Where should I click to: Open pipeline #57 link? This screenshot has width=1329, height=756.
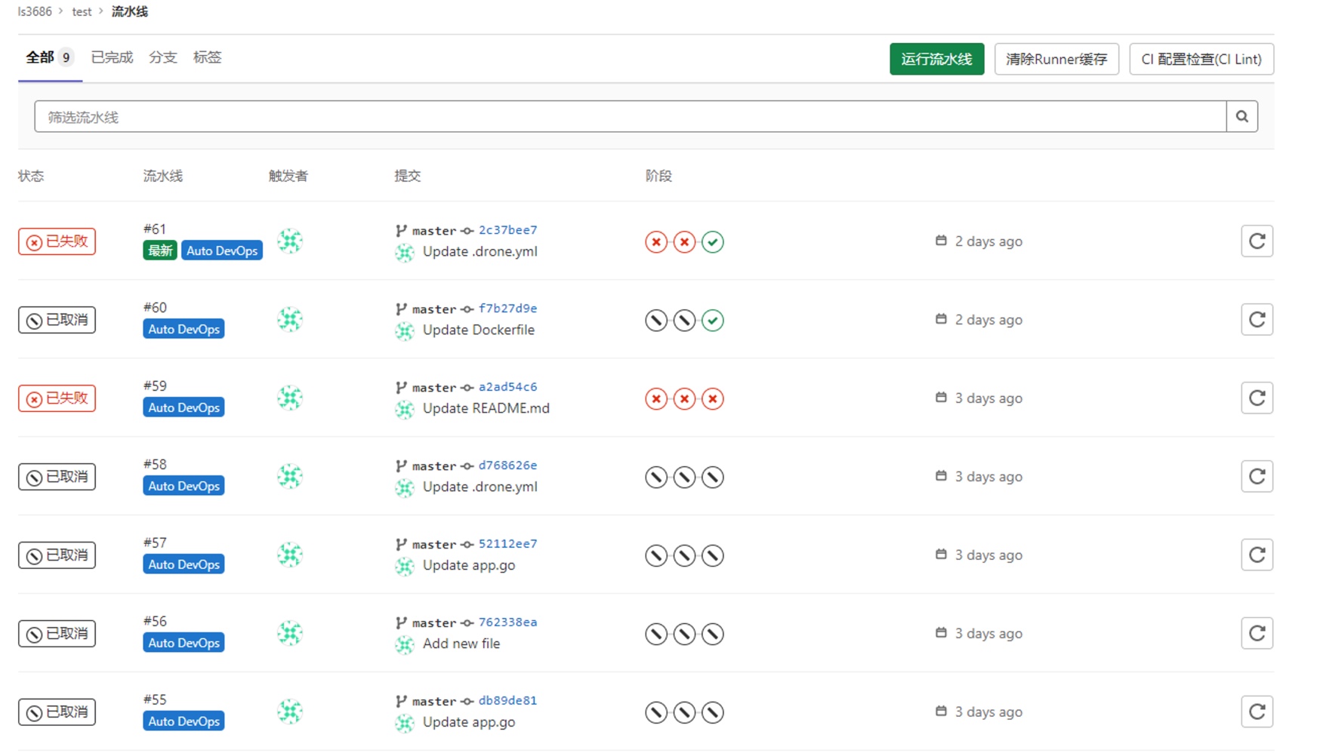coord(155,542)
